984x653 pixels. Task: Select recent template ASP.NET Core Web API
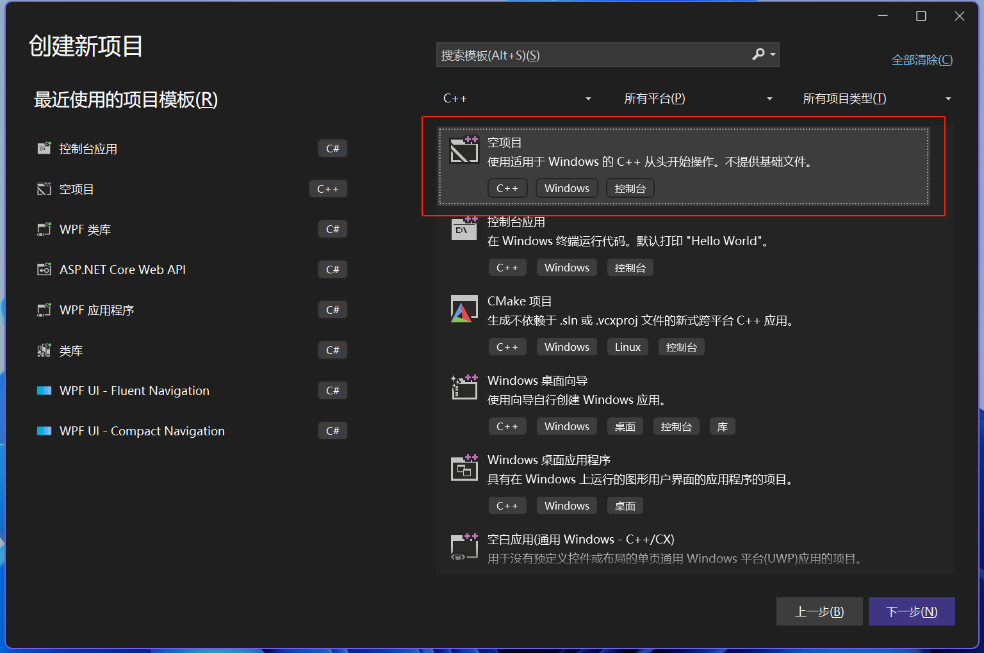click(x=191, y=270)
